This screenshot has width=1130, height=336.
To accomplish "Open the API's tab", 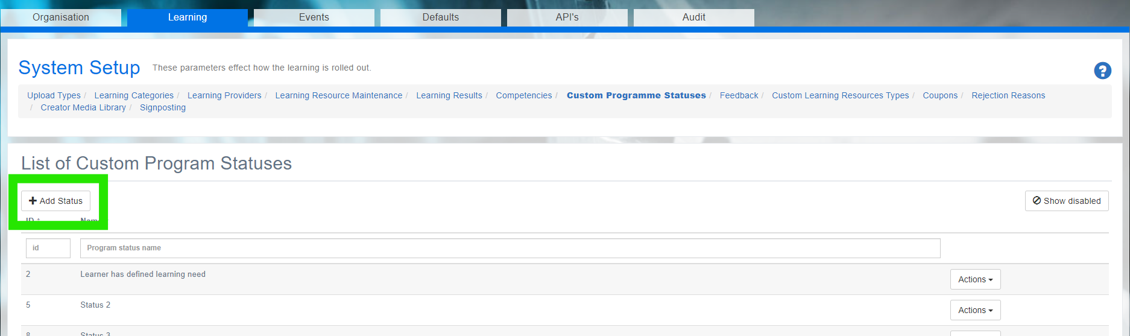I will point(567,17).
